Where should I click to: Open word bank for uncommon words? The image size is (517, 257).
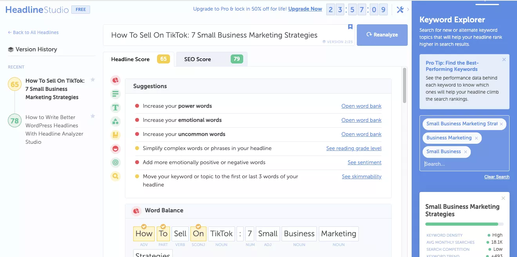[362, 134]
